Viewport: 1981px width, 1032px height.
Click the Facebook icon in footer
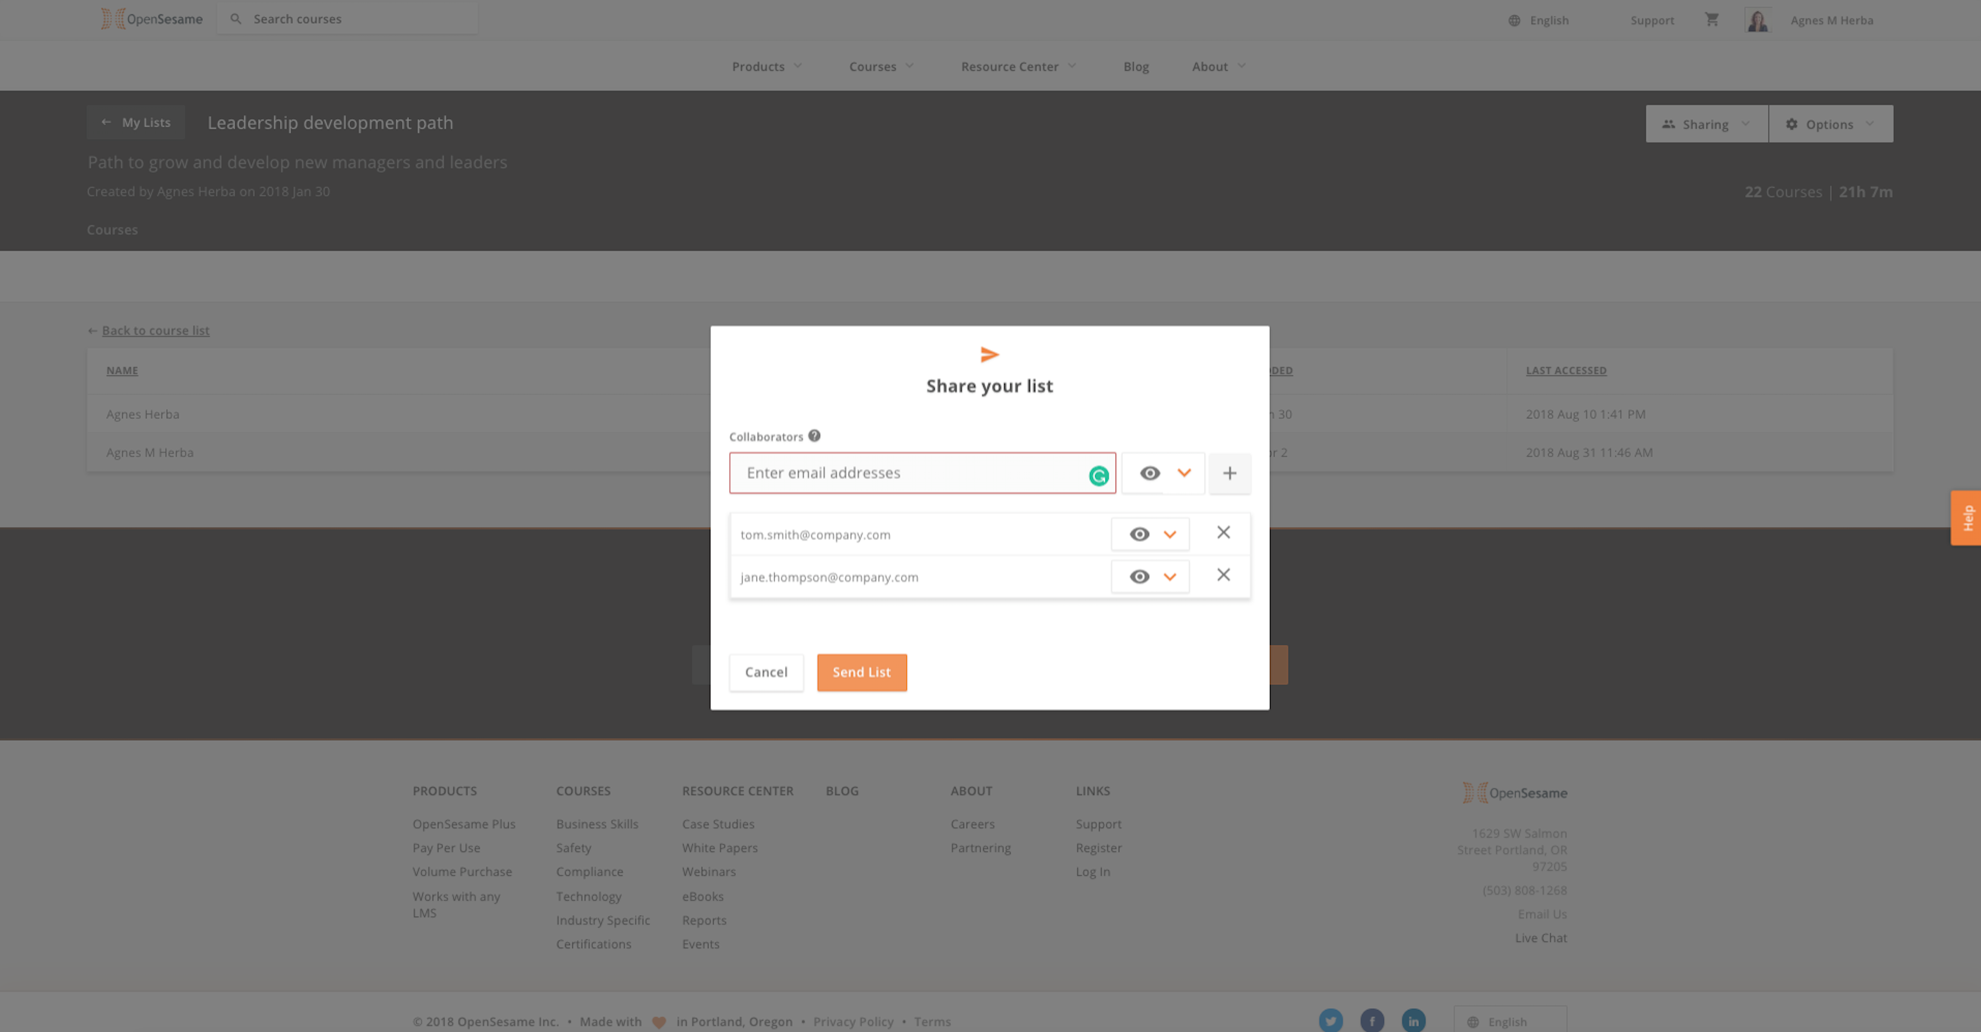coord(1372,1020)
